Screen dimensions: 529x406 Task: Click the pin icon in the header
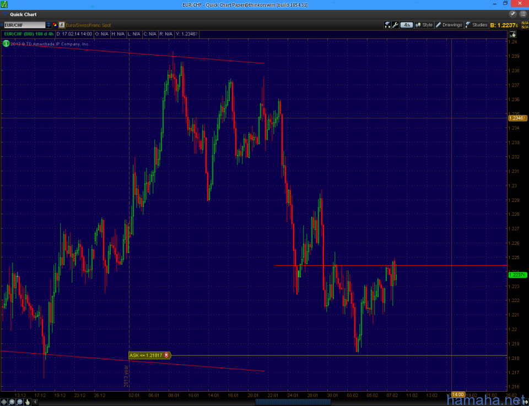point(513,14)
